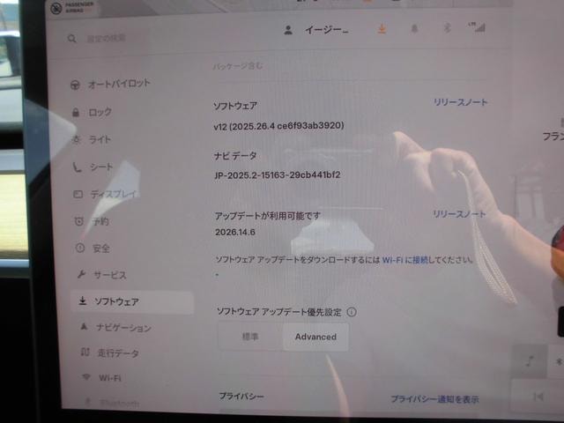Click the プライバシー通知を表示 link
Viewport: 564px width, 423px height.
[x=434, y=399]
